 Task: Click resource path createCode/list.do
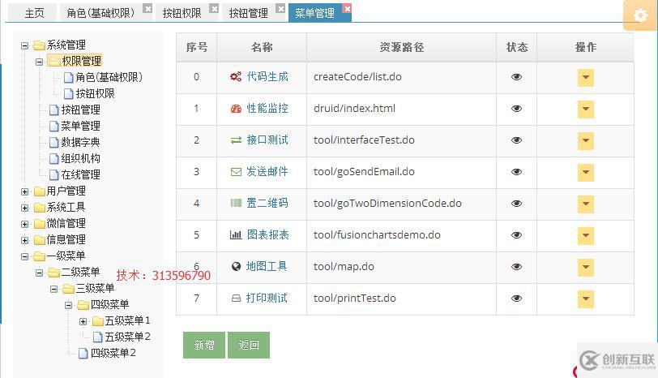point(357,77)
